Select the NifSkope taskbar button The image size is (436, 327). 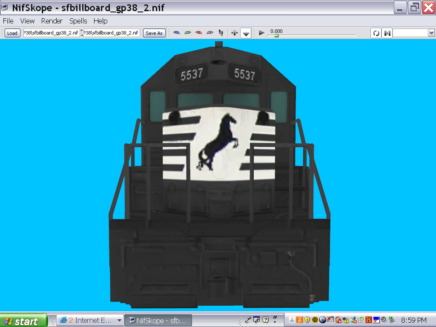tap(158, 320)
